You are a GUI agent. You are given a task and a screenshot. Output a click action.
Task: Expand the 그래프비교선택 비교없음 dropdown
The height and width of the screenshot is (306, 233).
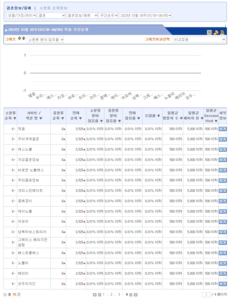pyautogui.click(x=199, y=40)
